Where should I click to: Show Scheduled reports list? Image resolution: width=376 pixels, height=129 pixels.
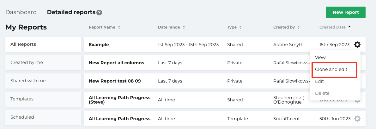coord(43,117)
